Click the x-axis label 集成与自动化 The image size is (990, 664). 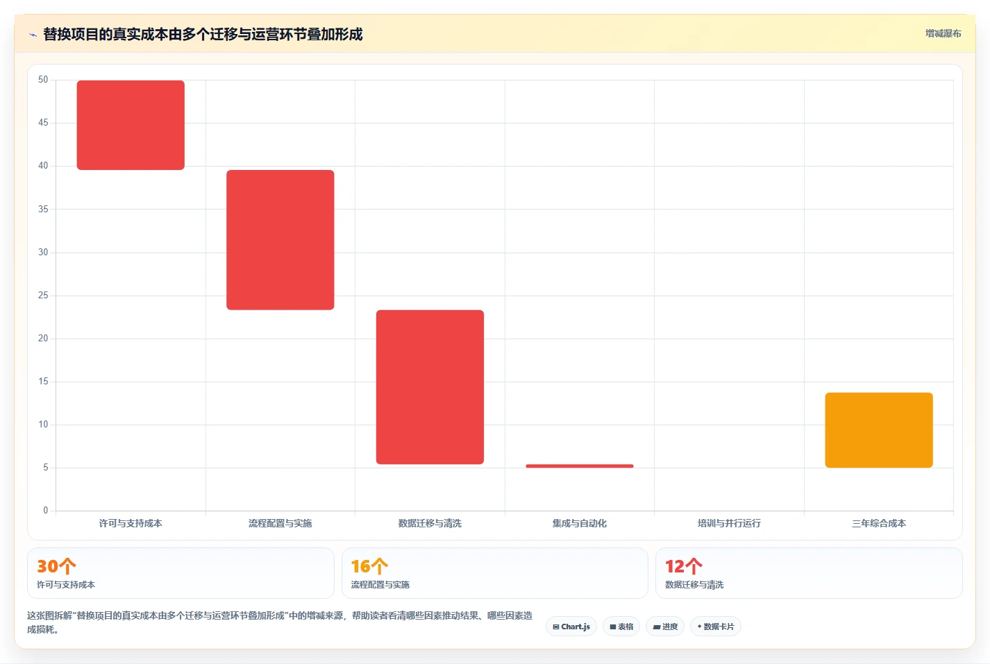[x=580, y=523]
